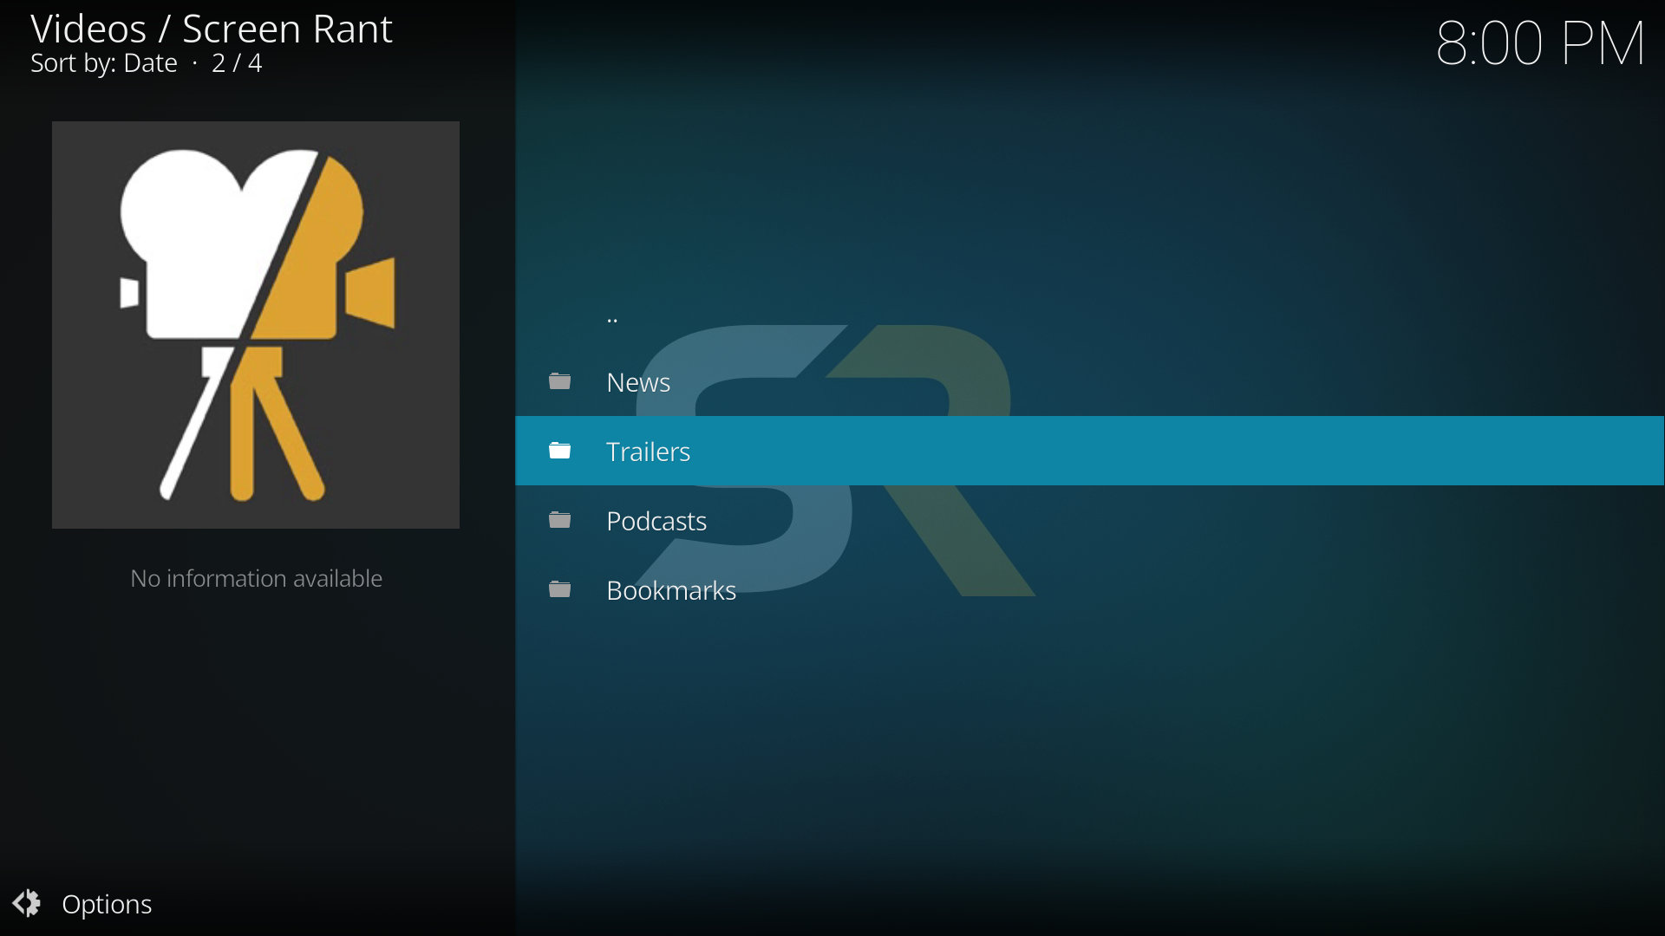Click the 2 / 4 item counter
1665x936 pixels.
236,63
